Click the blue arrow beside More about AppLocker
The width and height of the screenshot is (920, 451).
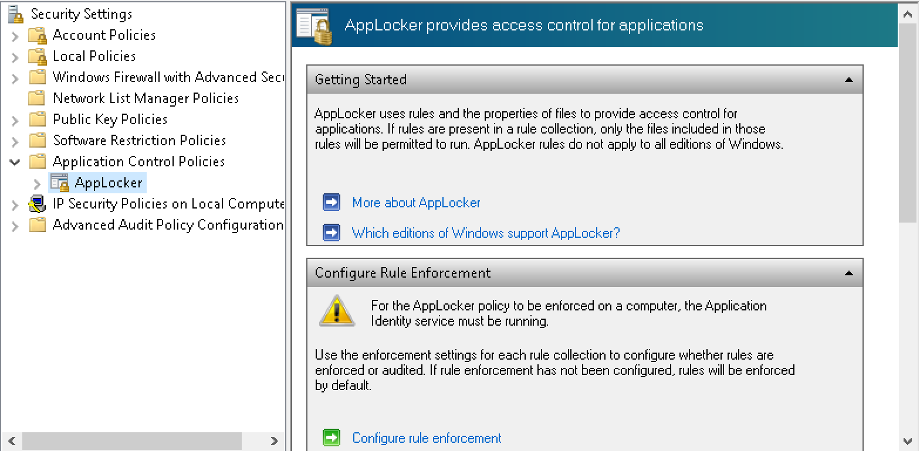pos(332,203)
